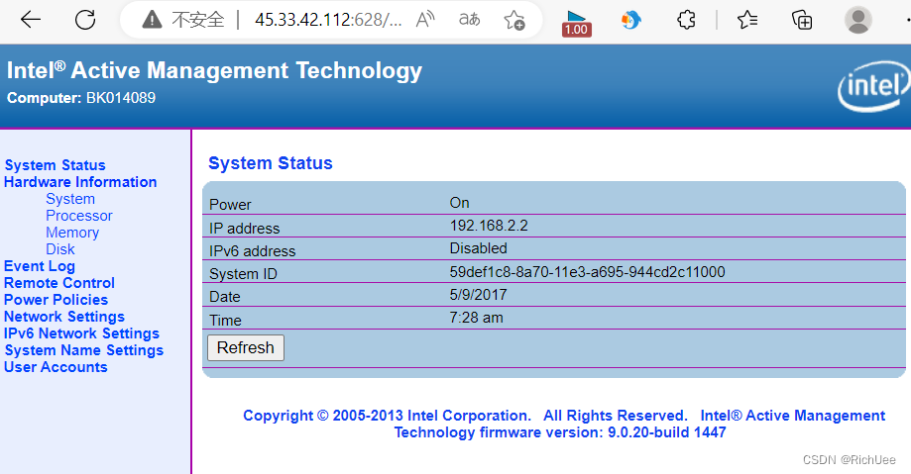The height and width of the screenshot is (474, 911).
Task: Click the browser back arrow
Action: pos(30,20)
